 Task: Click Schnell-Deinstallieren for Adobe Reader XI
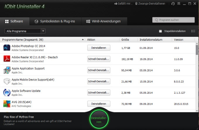99,59
